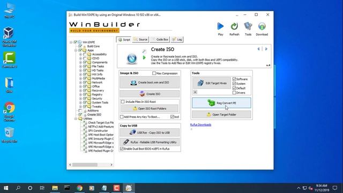Click Create boot.wim and ISO button

[150, 83]
